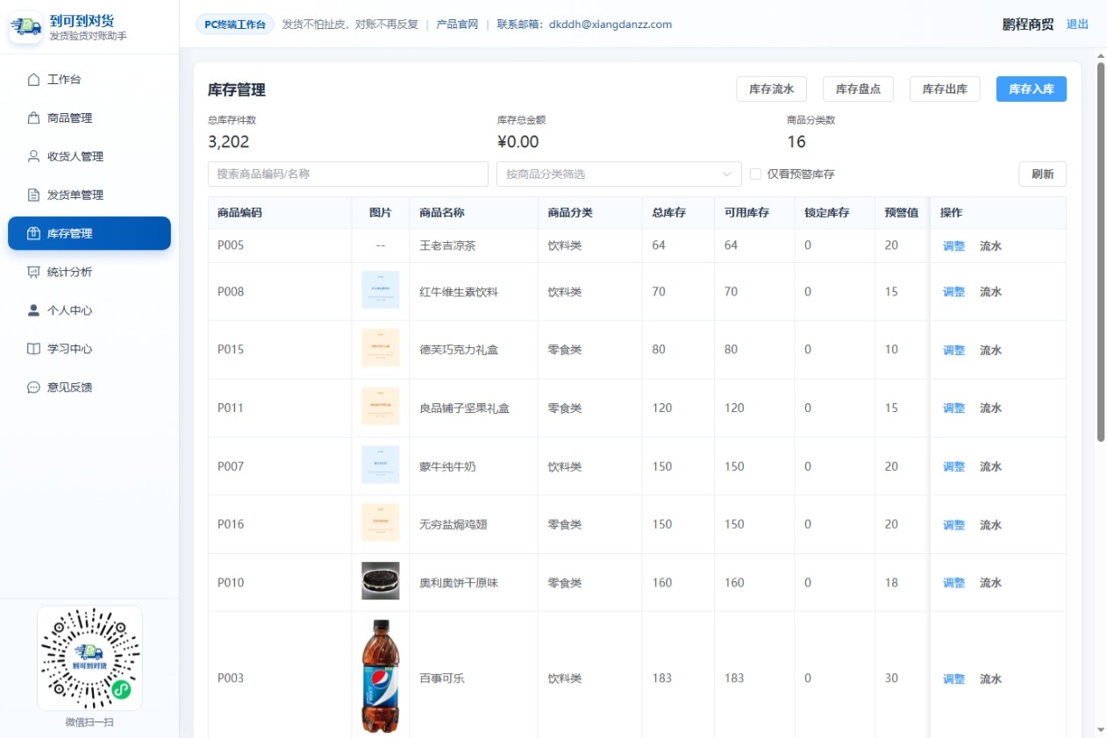Click 调整 for 德芙巧克力礼盒 row
The width and height of the screenshot is (1107, 738).
[x=953, y=351]
